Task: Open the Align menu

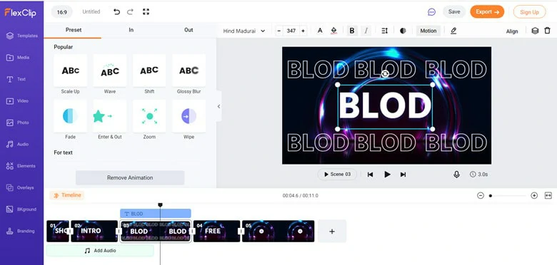Action: pos(512,31)
